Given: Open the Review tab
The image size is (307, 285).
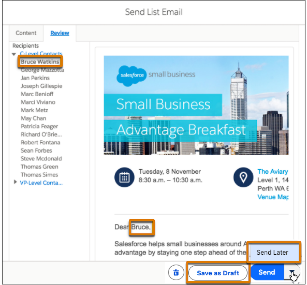Looking at the screenshot, I should point(60,33).
